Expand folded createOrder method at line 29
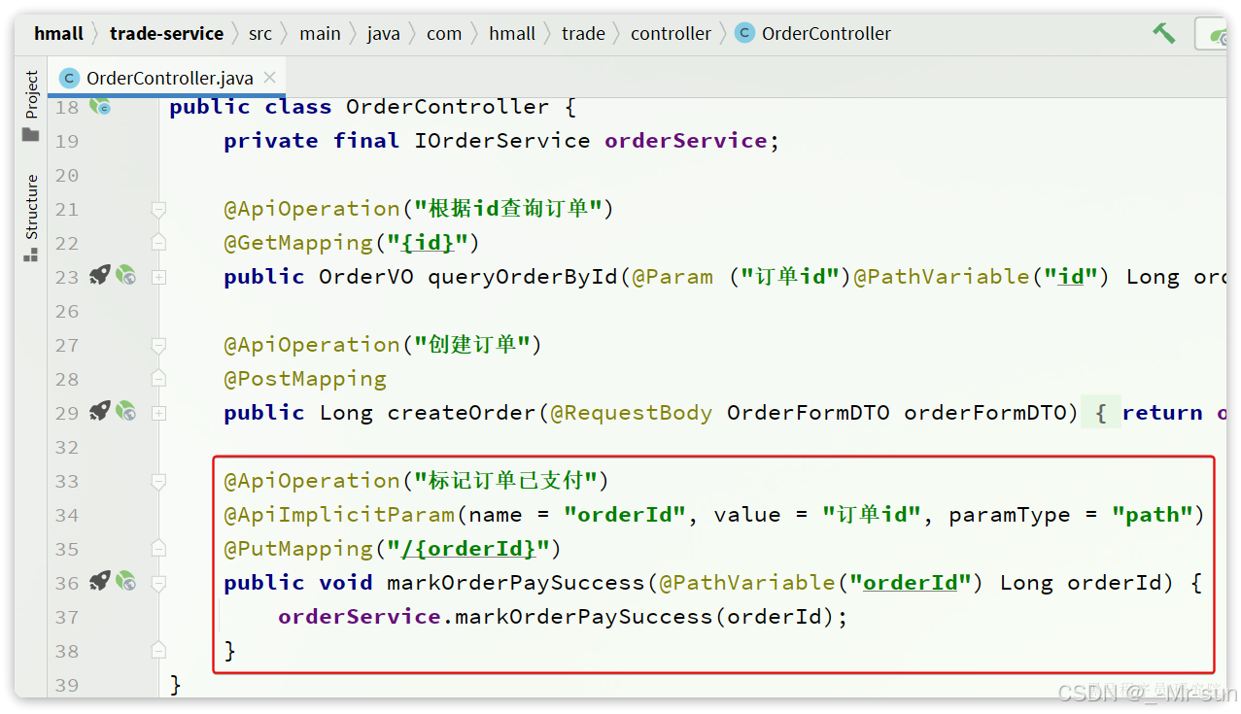Image resolution: width=1241 pixels, height=714 pixels. (158, 413)
